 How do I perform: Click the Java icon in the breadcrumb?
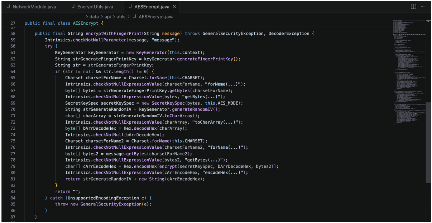coord(135,17)
